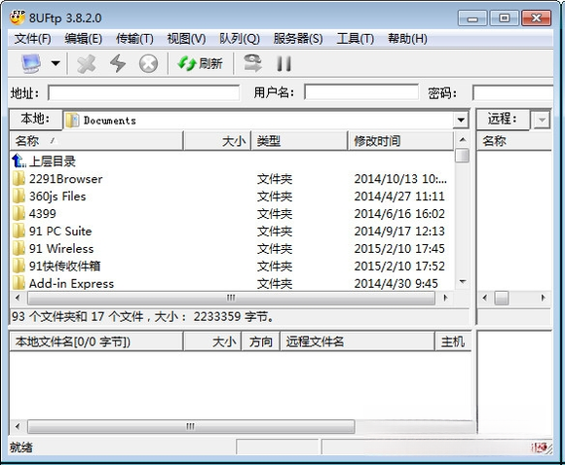Click the queue pane horizontal scrollbar thumb
The height and width of the screenshot is (465, 565).
(x=191, y=426)
